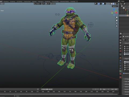Open Object Data mesh properties tab

120,71
